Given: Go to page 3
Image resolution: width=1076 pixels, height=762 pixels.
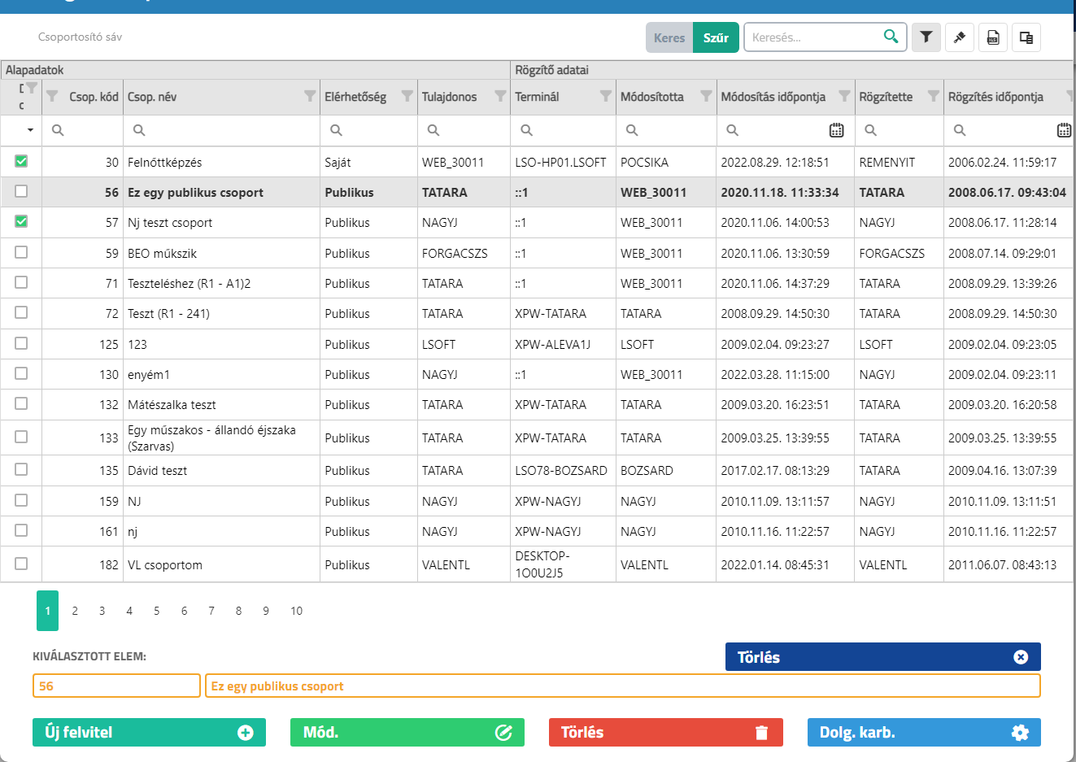Looking at the screenshot, I should [x=102, y=611].
